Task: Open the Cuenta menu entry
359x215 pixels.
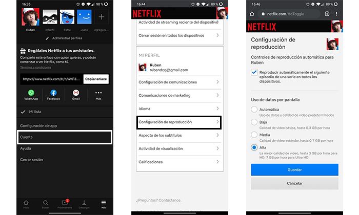Action: 65,137
